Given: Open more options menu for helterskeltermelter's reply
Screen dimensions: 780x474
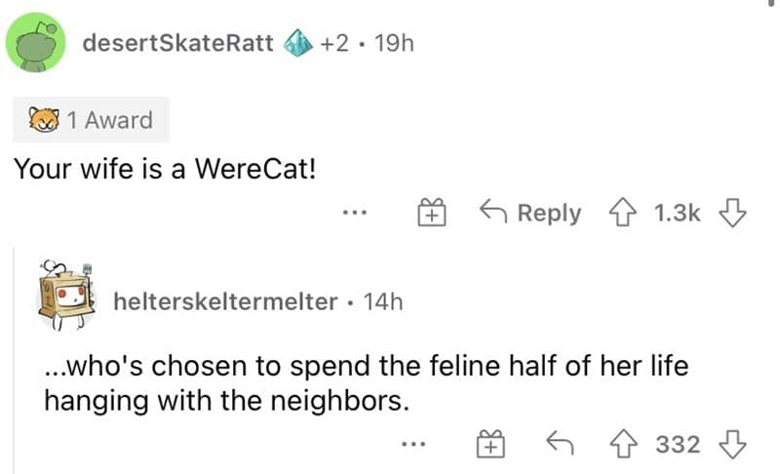Looking at the screenshot, I should click(x=414, y=445).
